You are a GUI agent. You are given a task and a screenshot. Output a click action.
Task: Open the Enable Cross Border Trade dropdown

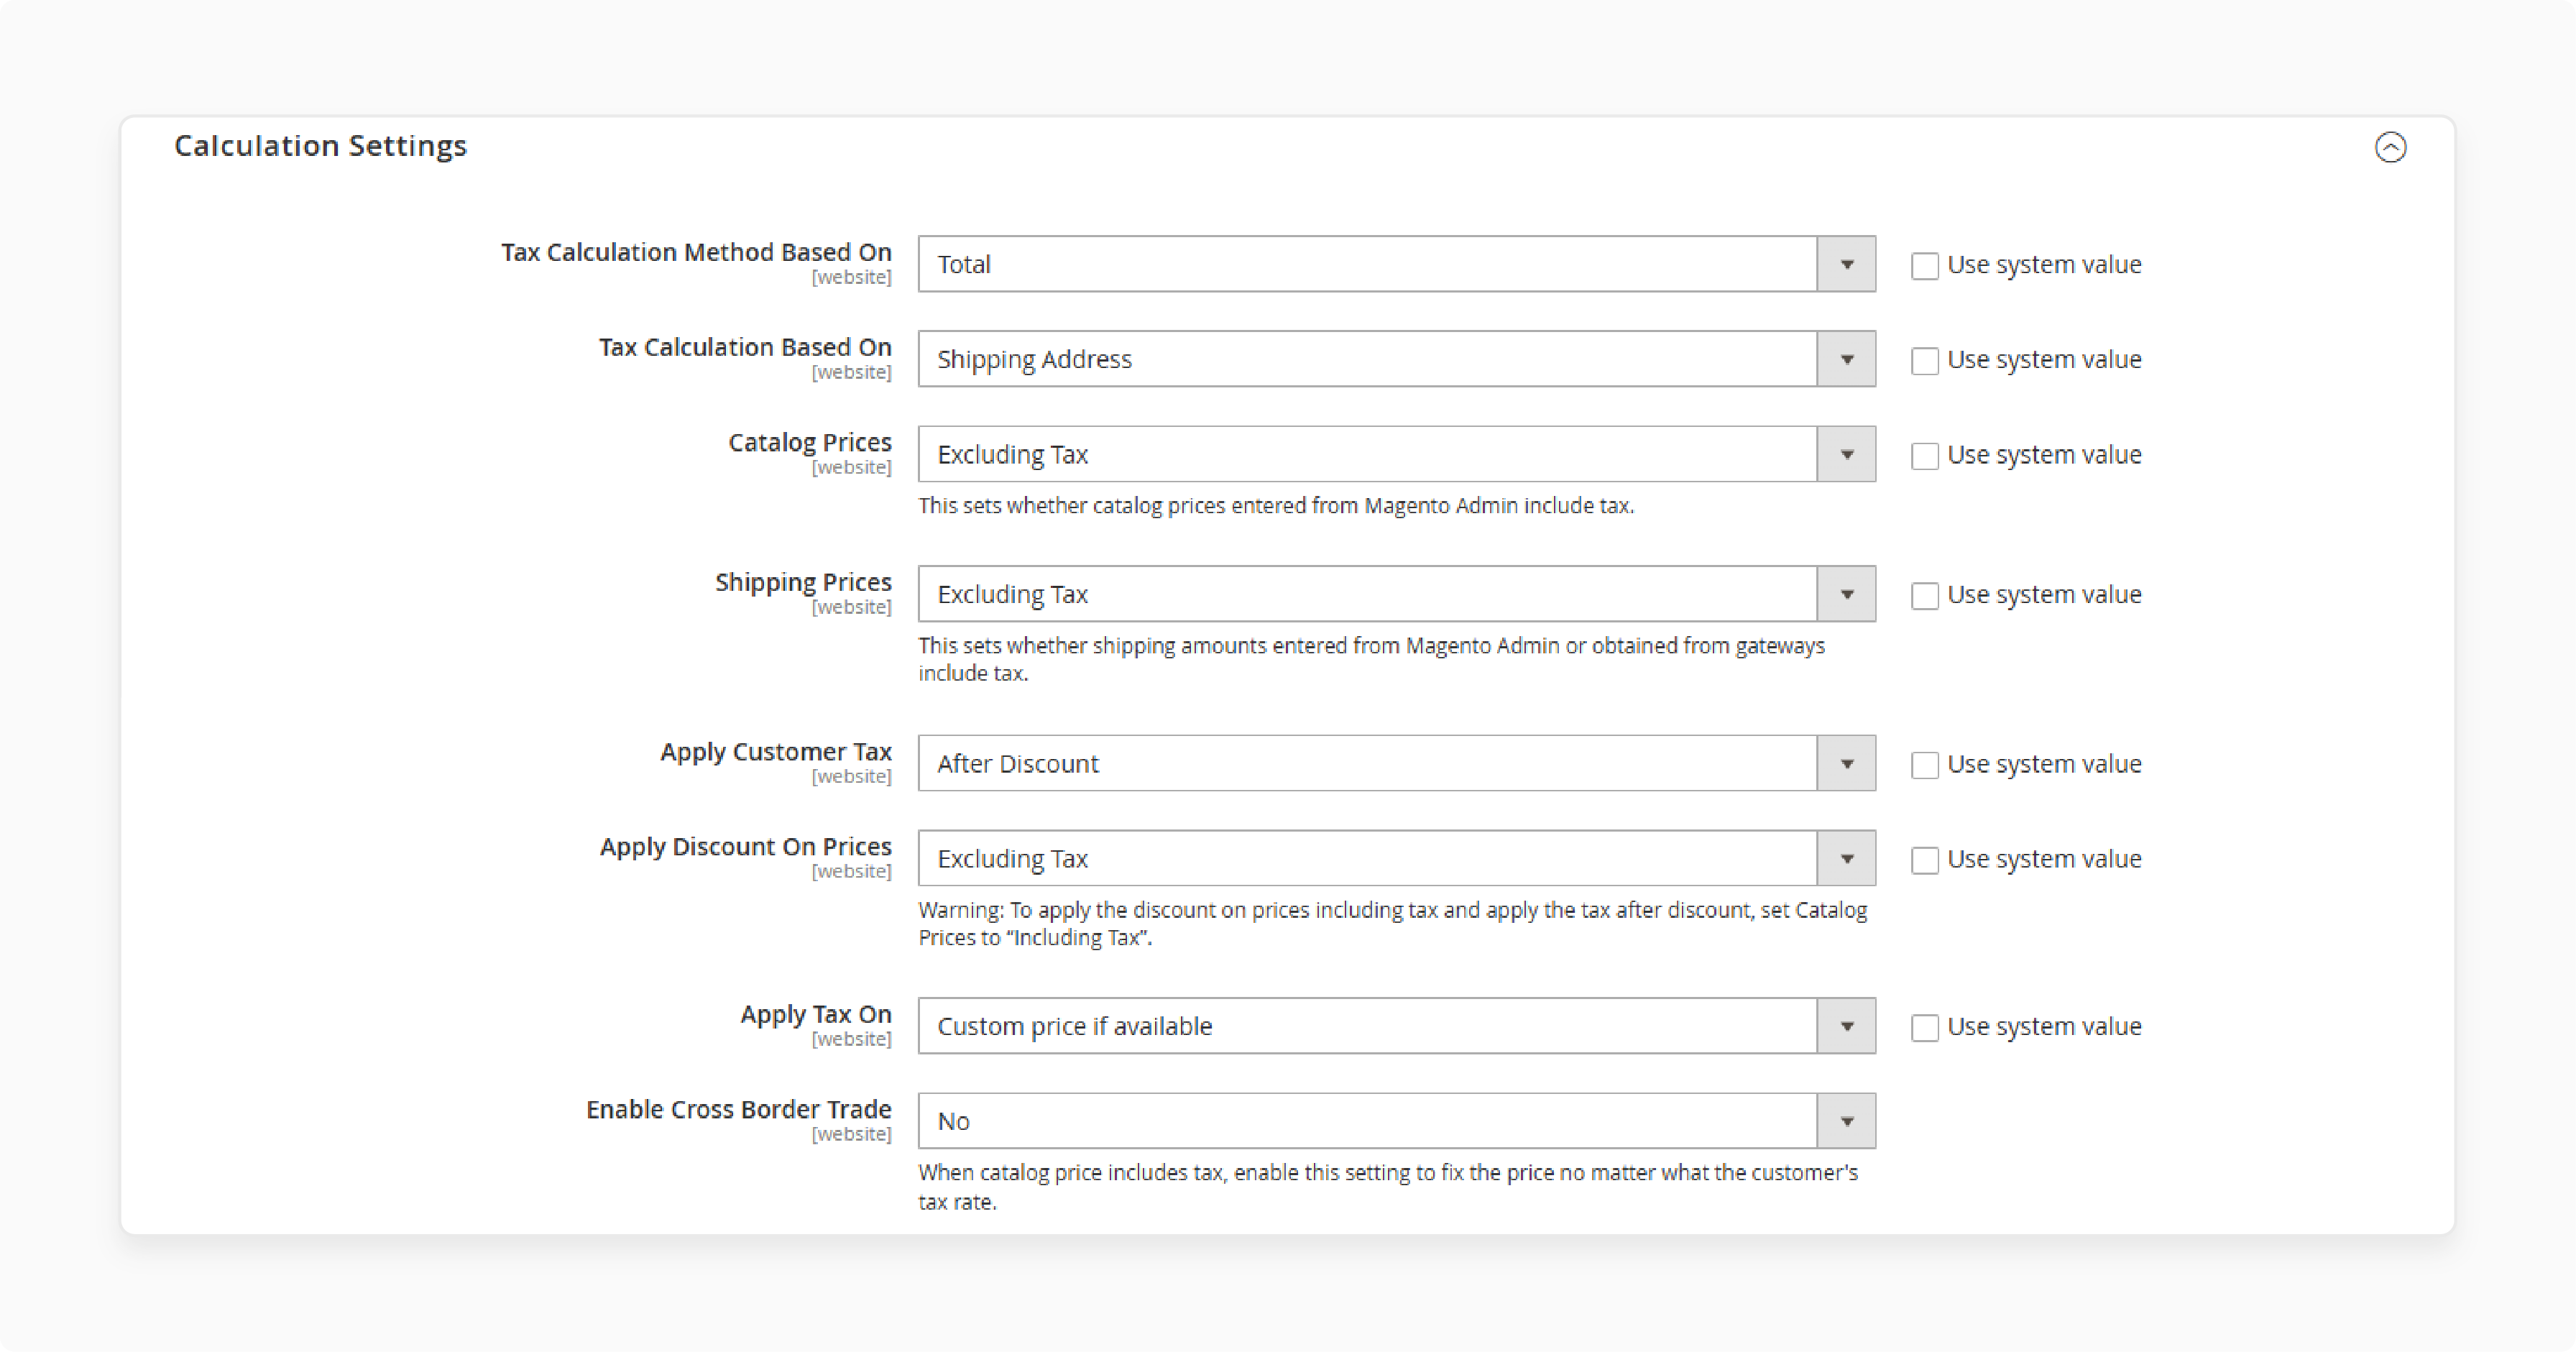click(x=1396, y=1121)
